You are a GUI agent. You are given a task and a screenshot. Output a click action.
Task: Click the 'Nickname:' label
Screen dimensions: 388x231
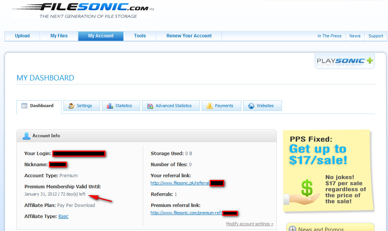36,165
